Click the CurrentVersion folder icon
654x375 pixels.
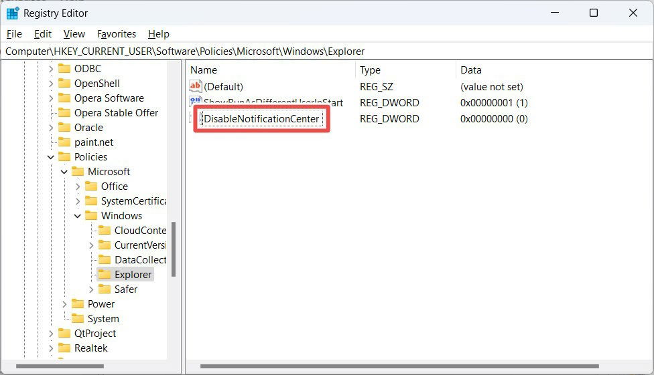pyautogui.click(x=105, y=245)
